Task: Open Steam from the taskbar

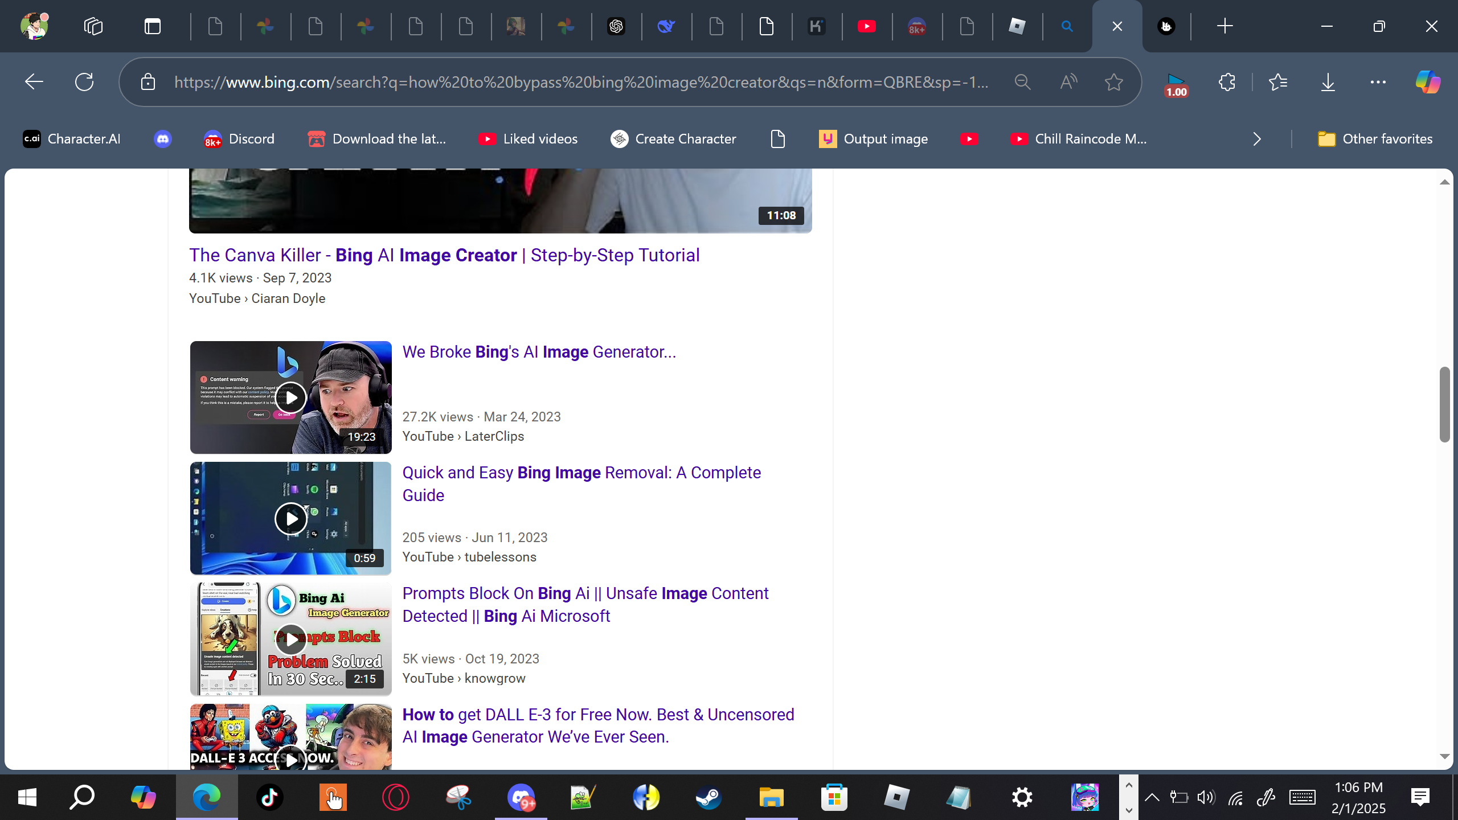Action: (x=708, y=797)
